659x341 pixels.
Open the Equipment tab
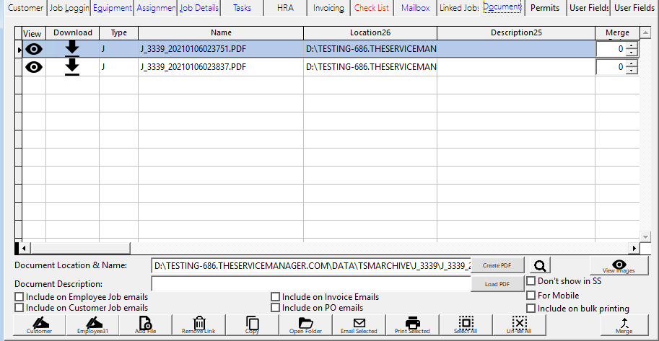pyautogui.click(x=112, y=8)
